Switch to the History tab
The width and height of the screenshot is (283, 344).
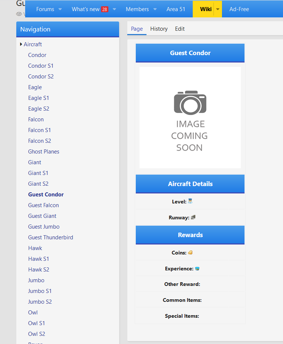(x=159, y=29)
